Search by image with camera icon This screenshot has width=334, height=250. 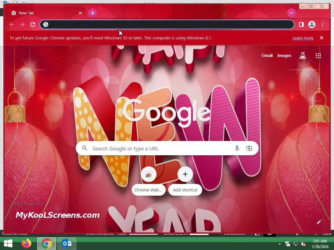pyautogui.click(x=249, y=148)
